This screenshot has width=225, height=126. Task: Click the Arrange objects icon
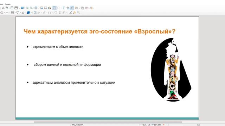[44, 13]
